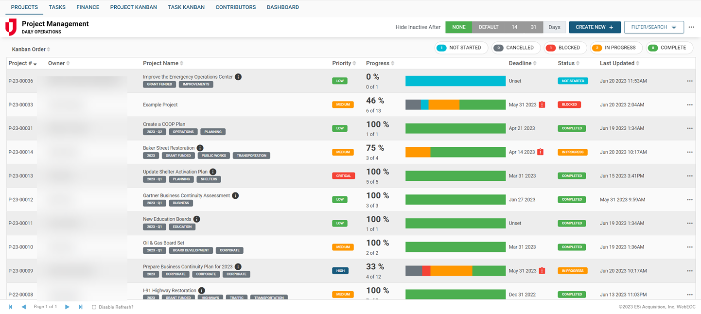
Task: Click the CREATE NEW button
Action: 595,27
